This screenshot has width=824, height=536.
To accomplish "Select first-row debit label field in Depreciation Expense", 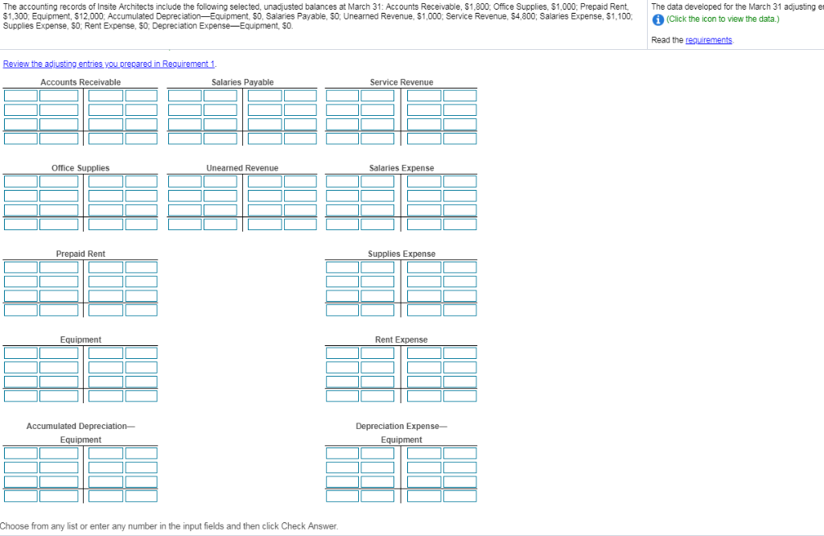I will point(342,453).
